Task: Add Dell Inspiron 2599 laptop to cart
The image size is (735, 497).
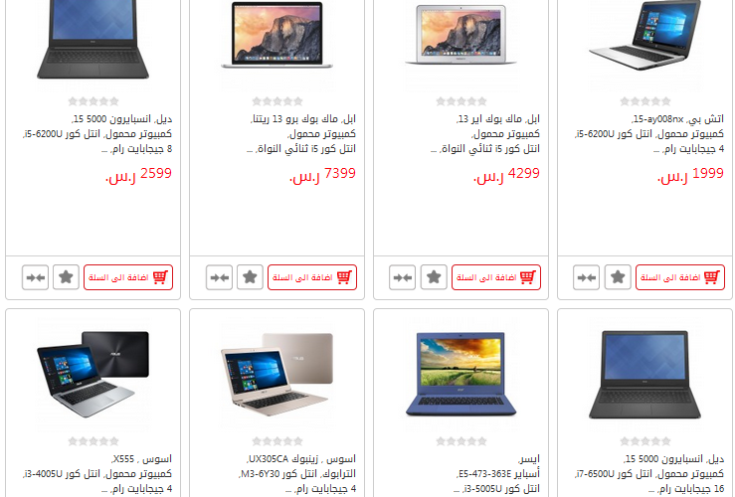Action: click(x=128, y=277)
